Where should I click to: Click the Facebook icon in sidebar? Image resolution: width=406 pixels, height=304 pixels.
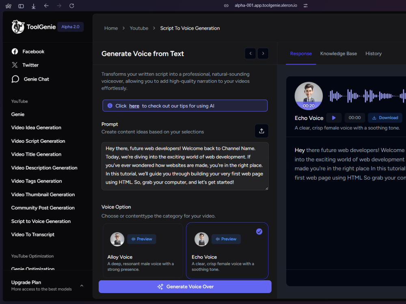(x=15, y=51)
